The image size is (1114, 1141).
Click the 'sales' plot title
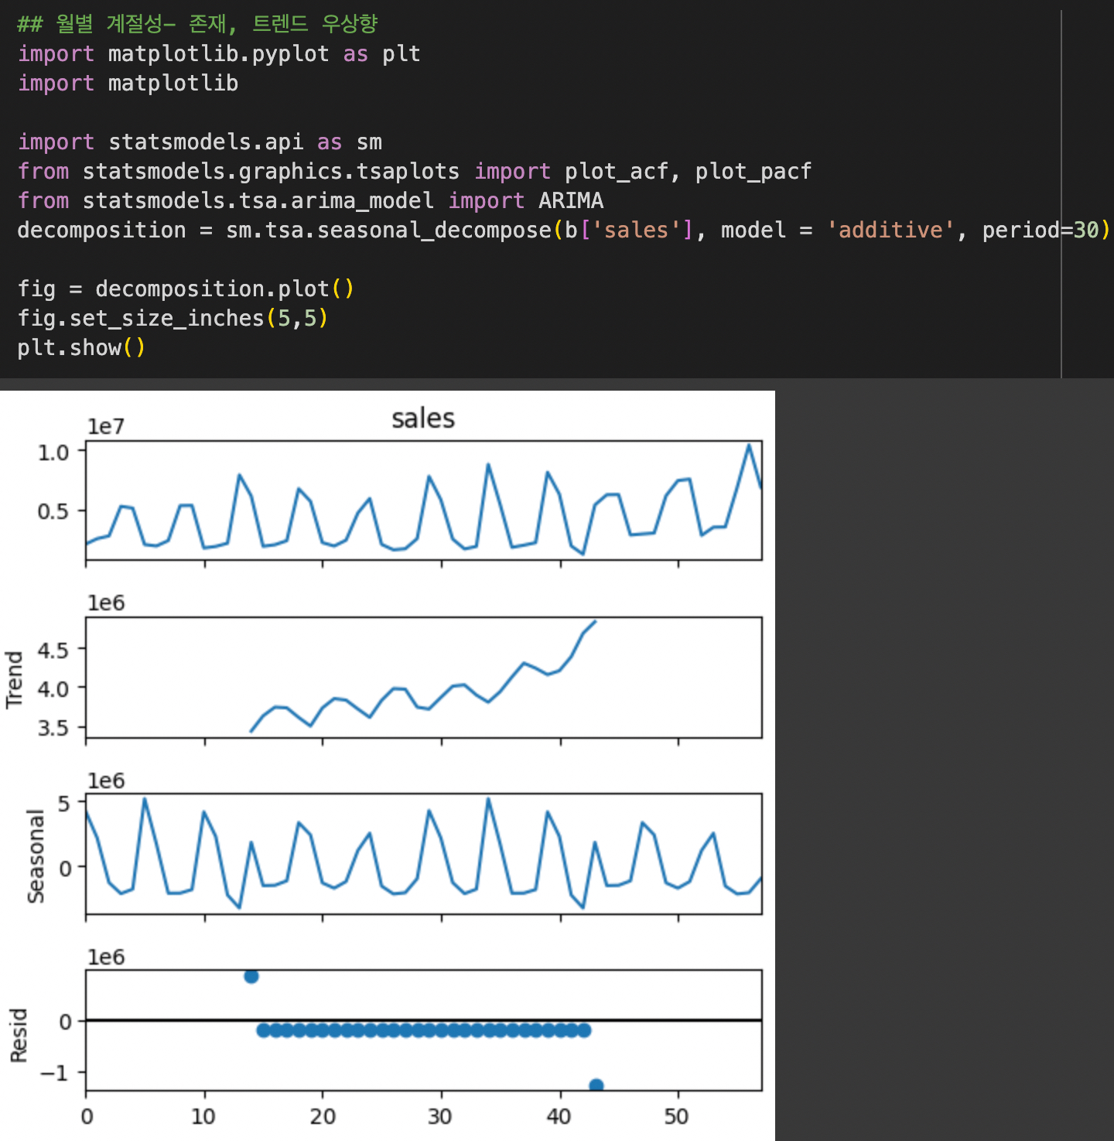(x=423, y=418)
